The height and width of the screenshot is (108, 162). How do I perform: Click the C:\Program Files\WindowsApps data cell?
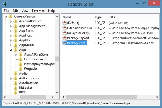pos(131,43)
